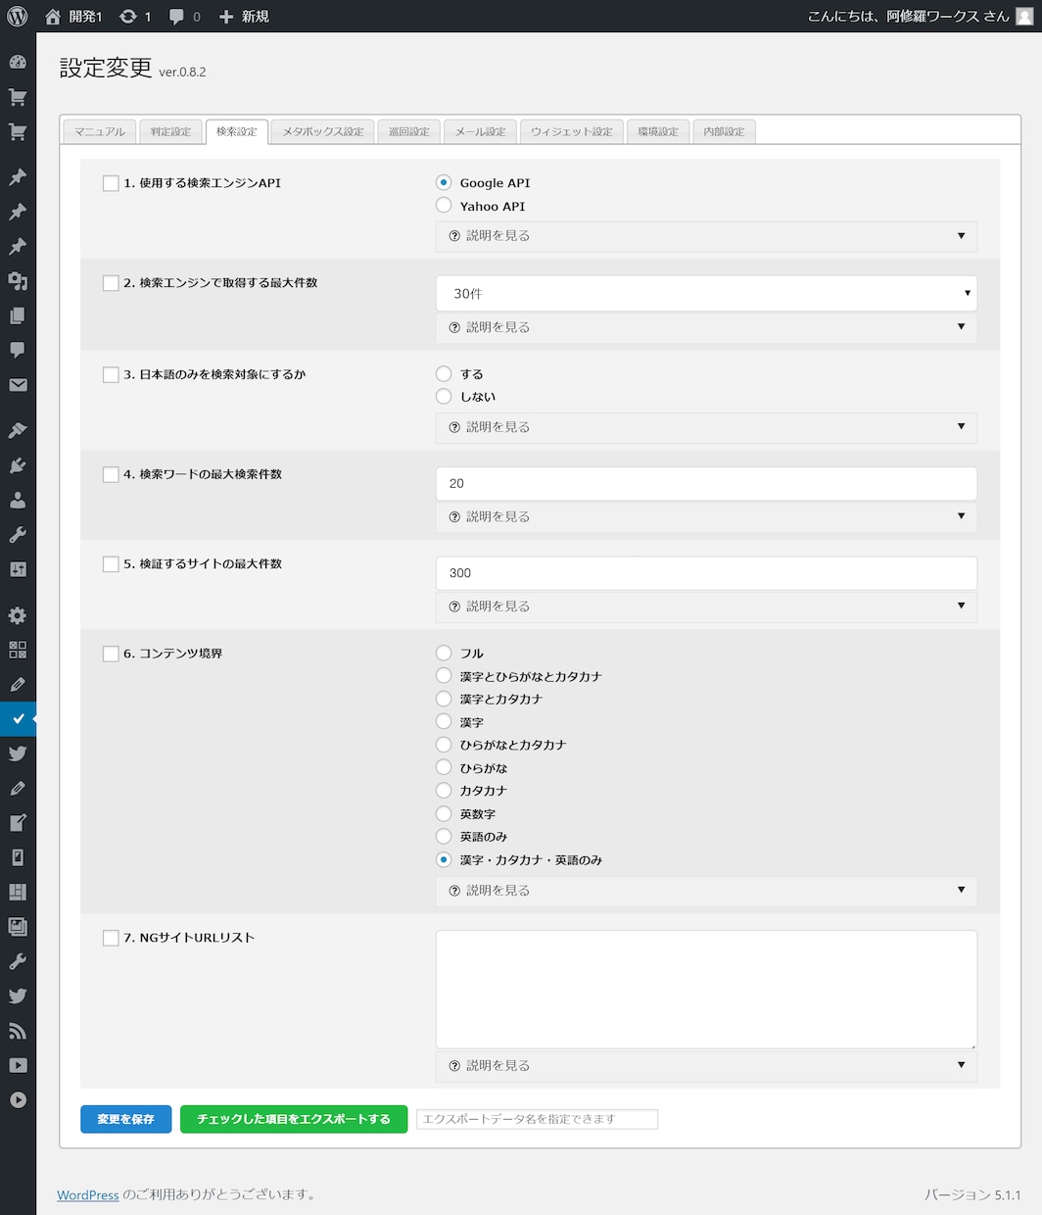
Task: Open the note-with-pencil icon in sidebar
Action: coord(18,822)
